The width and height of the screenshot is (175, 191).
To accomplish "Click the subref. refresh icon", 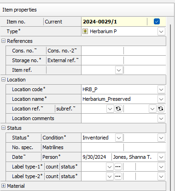I will point(161,109).
